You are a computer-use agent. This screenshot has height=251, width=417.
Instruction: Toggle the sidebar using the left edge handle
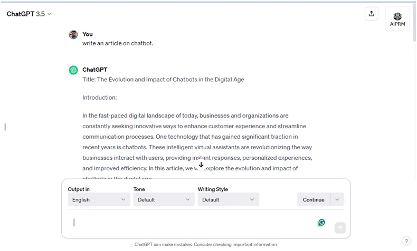click(5, 127)
